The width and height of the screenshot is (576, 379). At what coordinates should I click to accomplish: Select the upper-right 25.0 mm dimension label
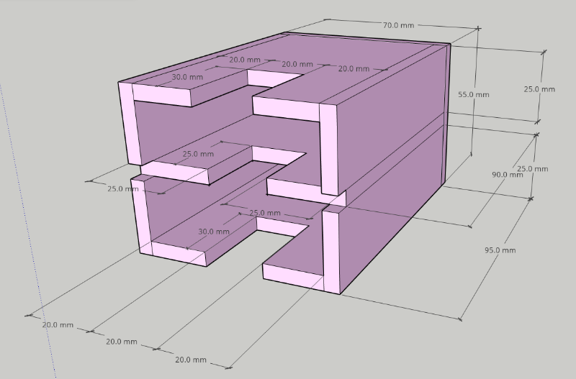tap(539, 89)
